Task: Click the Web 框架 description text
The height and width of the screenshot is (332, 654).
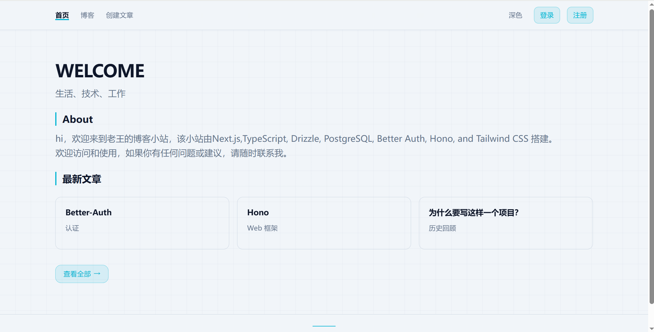Action: pos(262,228)
